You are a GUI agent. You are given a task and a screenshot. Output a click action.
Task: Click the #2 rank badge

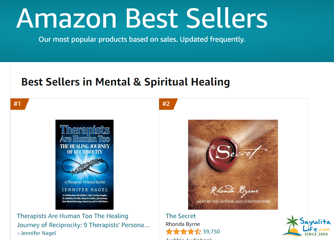tap(167, 104)
